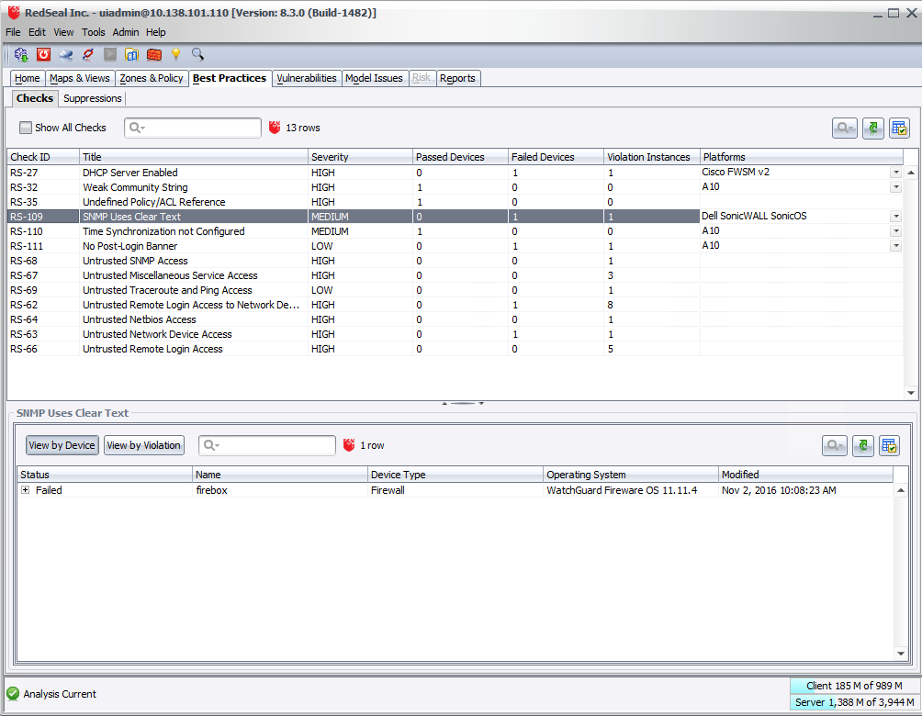Open Platforms dropdown for DHCP Server Enabled row
This screenshot has width=922, height=716.
(895, 173)
